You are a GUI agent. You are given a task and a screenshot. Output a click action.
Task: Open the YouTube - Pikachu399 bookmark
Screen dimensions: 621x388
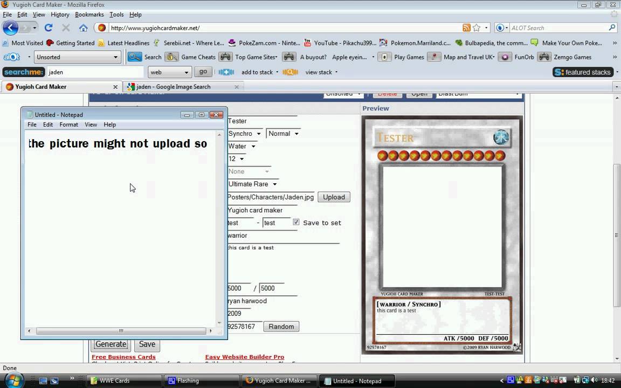click(340, 43)
